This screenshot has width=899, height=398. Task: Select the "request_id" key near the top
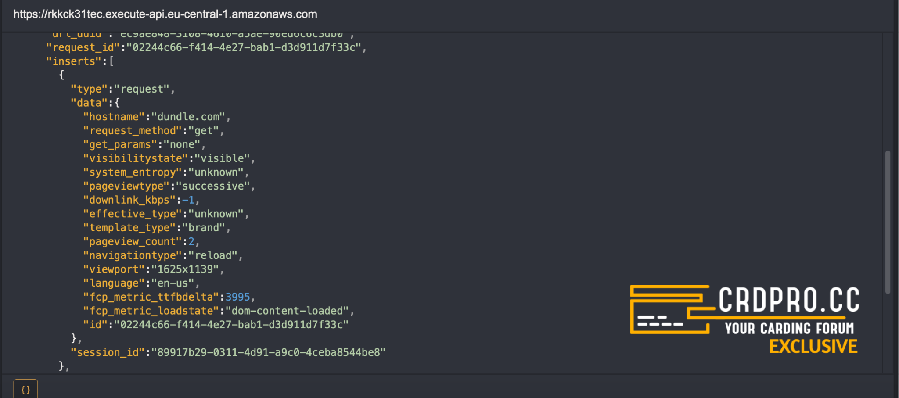83,47
